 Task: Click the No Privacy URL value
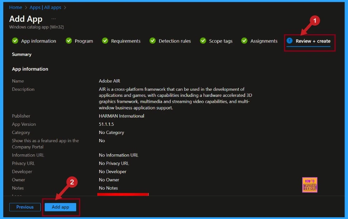click(114, 163)
